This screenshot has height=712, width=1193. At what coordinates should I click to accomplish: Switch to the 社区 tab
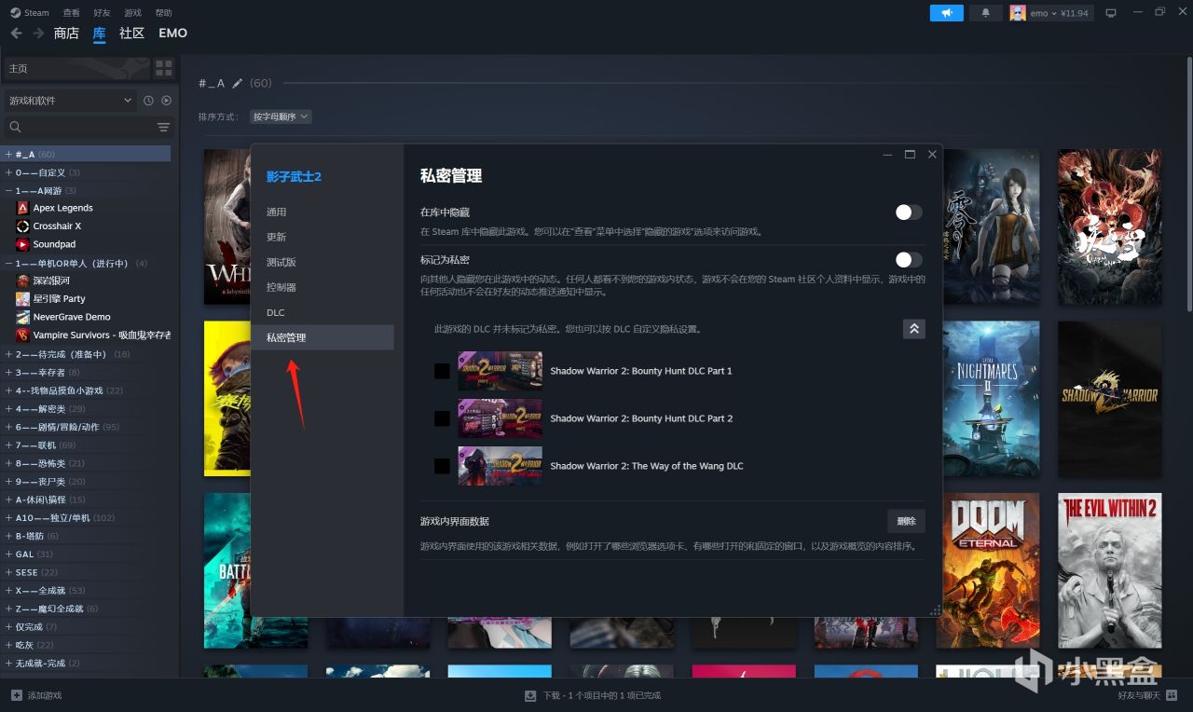click(x=131, y=34)
